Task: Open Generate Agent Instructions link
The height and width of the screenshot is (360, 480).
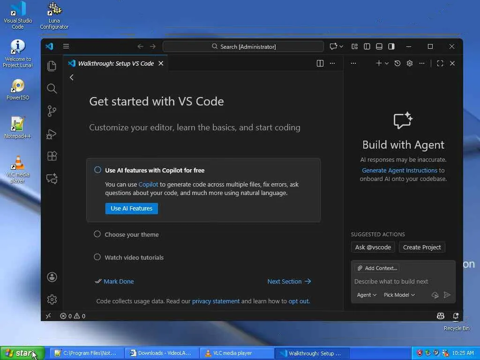Action: [x=399, y=170]
